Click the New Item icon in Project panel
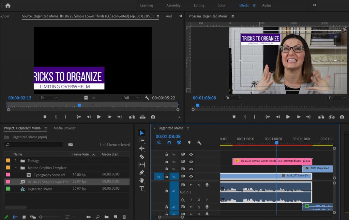Image resolution: width=349 pixels, height=220 pixels. point(115,217)
